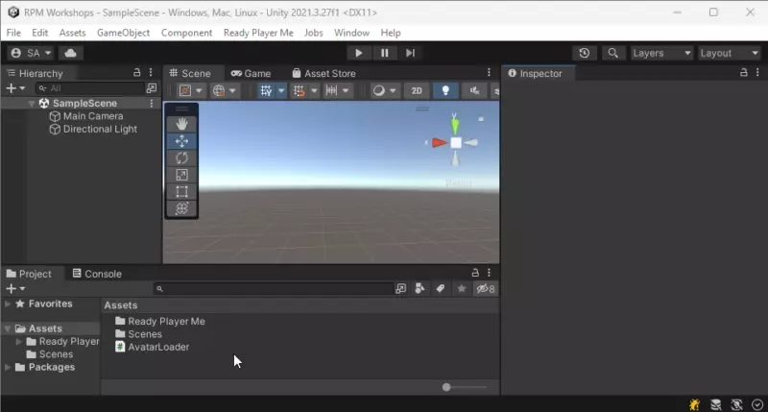Save Project search as favorite
Viewport: 768px width, 412px height.
[462, 288]
